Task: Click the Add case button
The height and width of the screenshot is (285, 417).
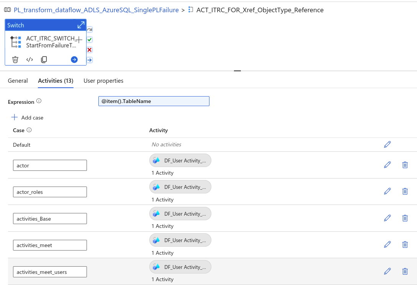Action: pyautogui.click(x=27, y=117)
